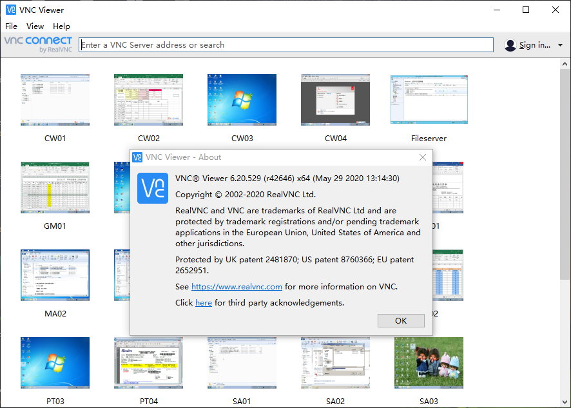This screenshot has height=408, width=571.
Task: Click the Sign in... button text
Action: point(534,45)
